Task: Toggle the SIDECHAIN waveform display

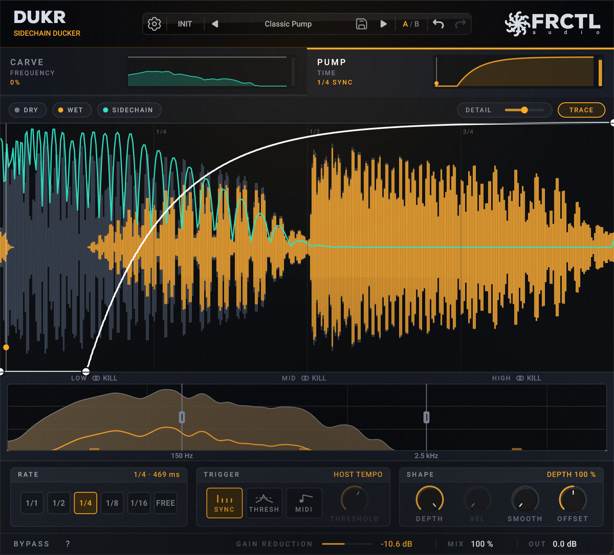Action: (x=129, y=110)
